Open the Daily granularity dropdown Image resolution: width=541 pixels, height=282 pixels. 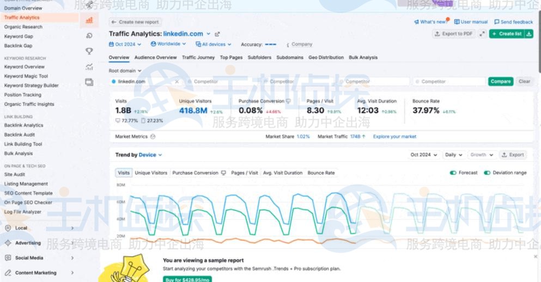tap(454, 155)
